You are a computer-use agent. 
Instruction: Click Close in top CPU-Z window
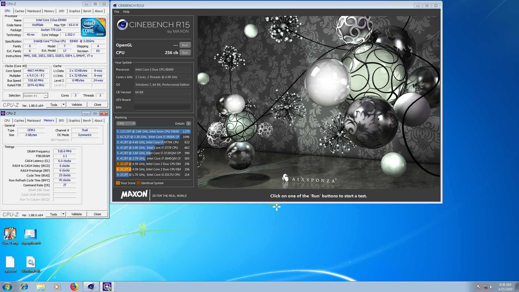click(98, 105)
